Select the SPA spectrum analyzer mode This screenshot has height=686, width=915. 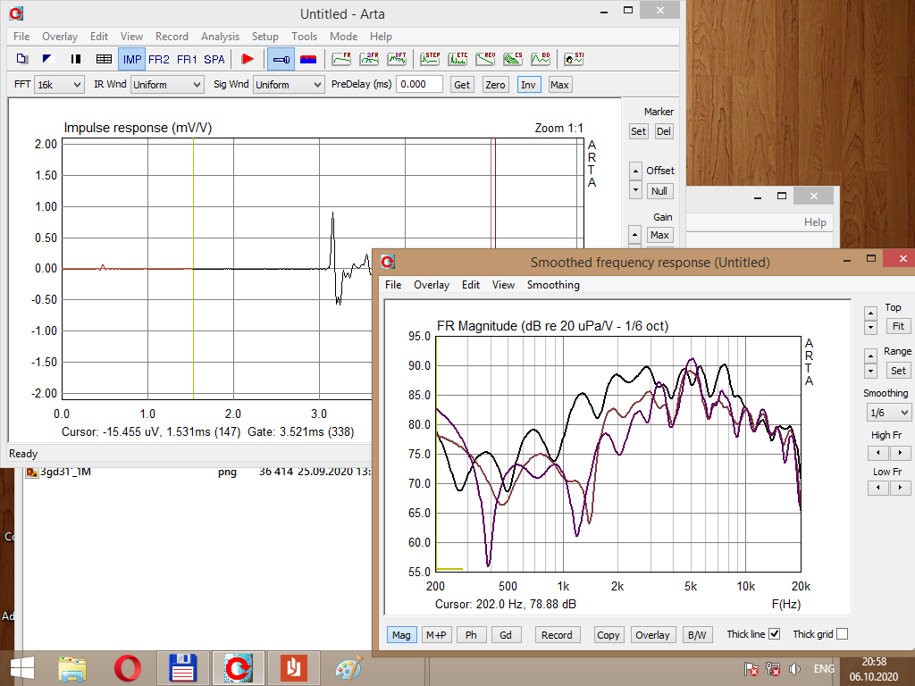214,60
